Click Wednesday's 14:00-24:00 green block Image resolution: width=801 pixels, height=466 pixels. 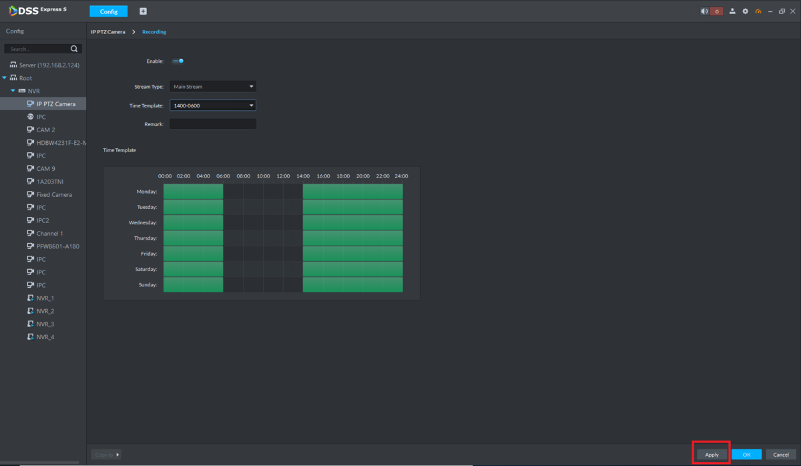pos(353,222)
